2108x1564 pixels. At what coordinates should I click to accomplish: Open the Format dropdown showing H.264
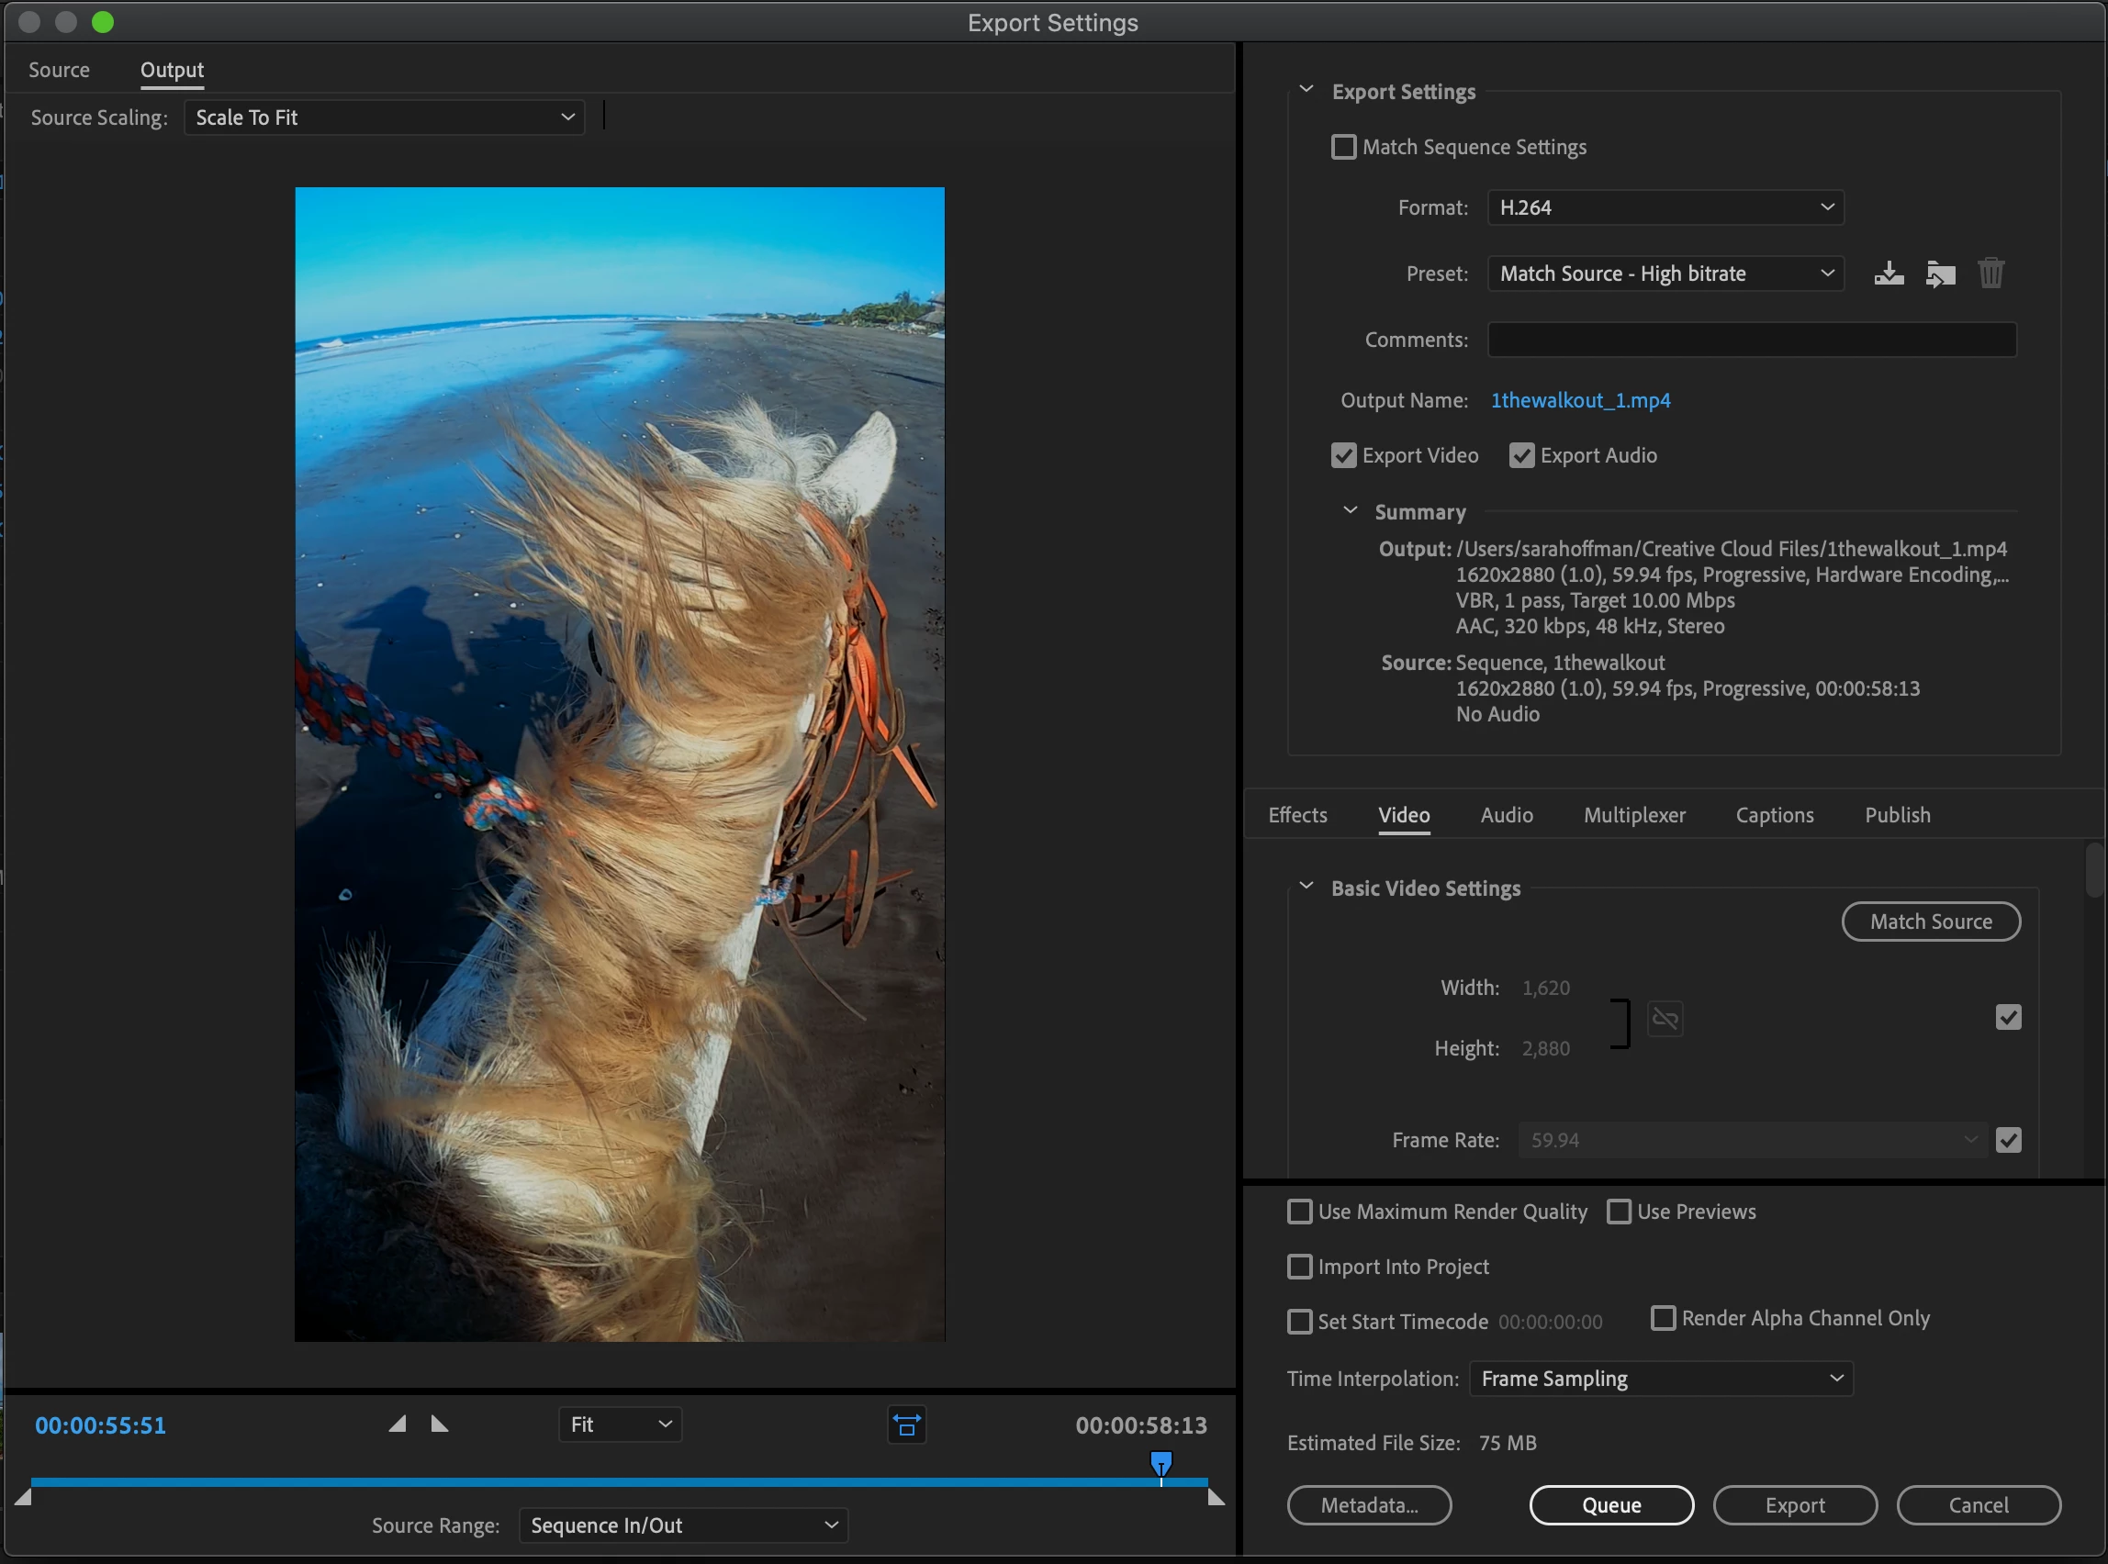pyautogui.click(x=1665, y=207)
